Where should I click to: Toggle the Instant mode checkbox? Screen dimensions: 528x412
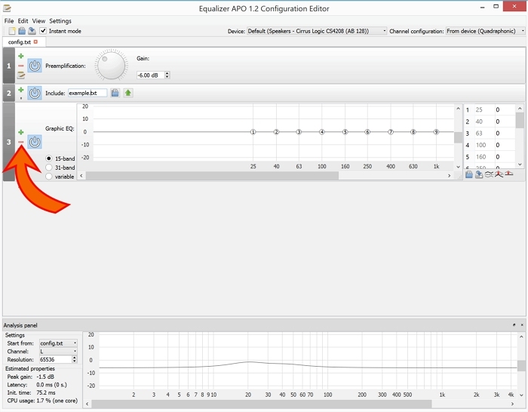43,31
